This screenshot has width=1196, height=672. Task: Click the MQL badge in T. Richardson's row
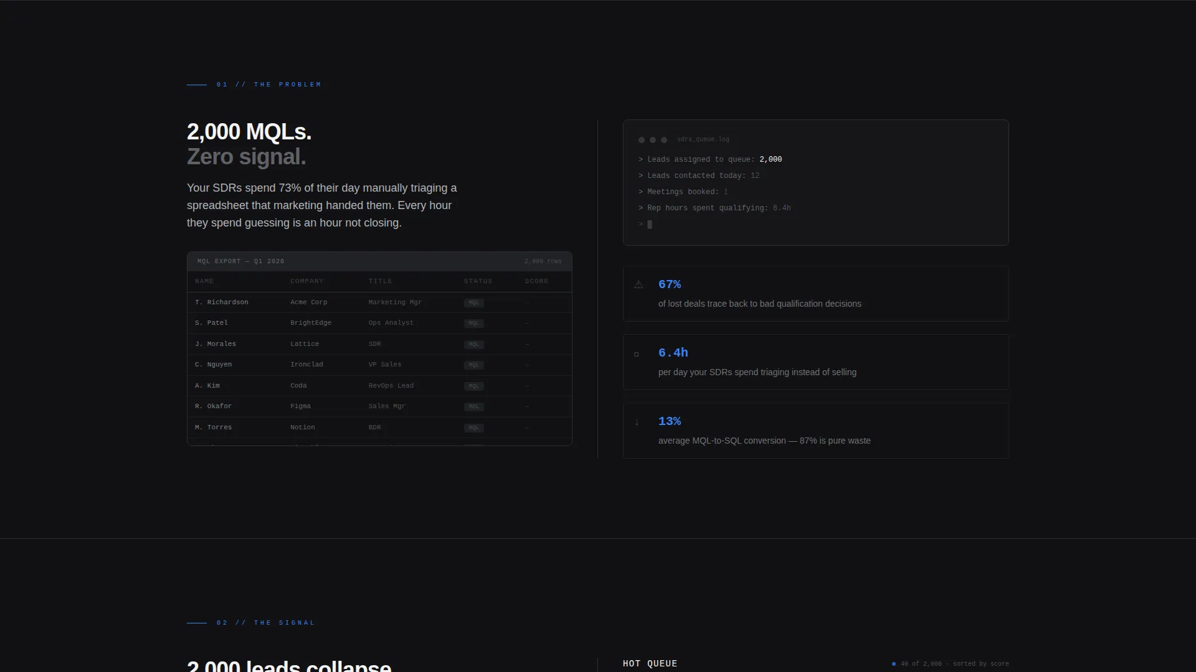coord(474,303)
